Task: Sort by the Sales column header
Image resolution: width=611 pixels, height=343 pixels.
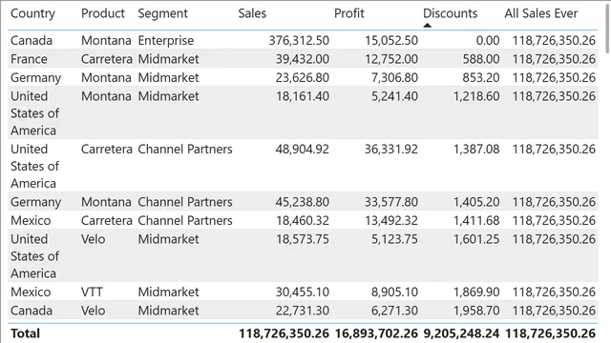Action: click(252, 13)
